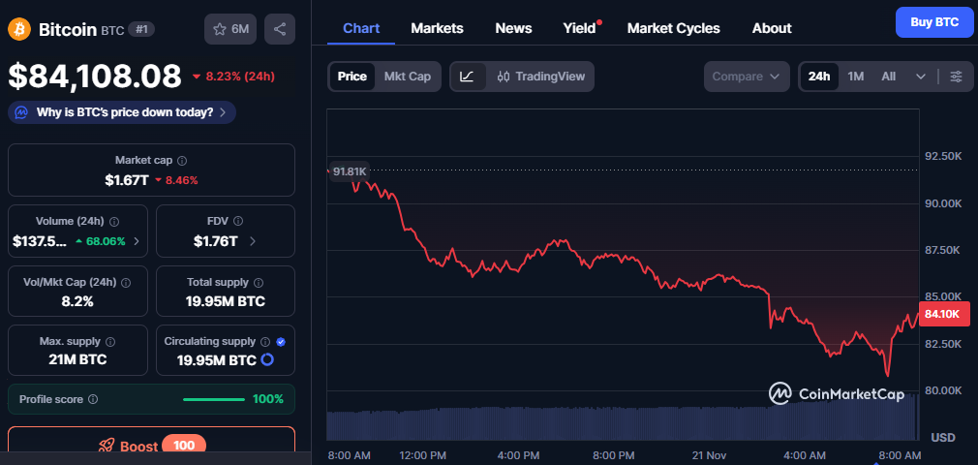
Task: Click the Profile score progress bar
Action: (x=214, y=399)
